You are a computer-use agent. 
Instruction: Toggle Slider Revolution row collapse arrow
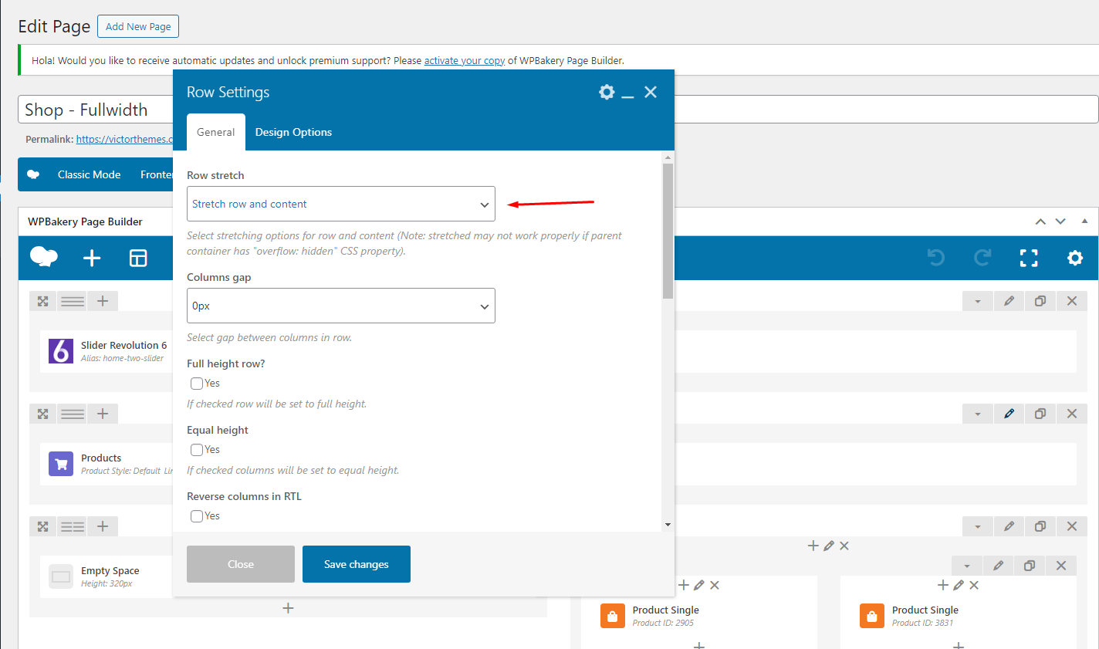978,301
